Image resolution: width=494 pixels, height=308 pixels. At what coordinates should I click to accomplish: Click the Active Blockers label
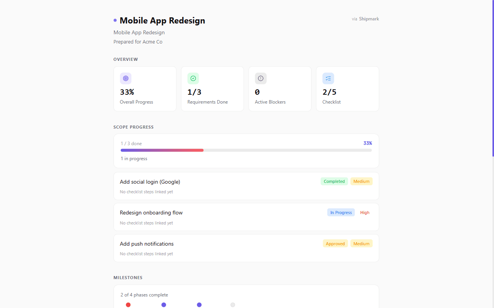(x=271, y=102)
